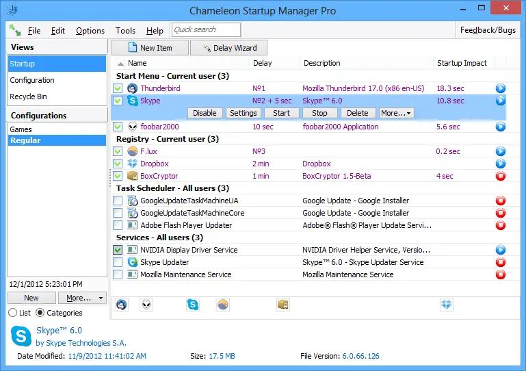Click the foobar2000 alien icon in bottom strip
526x371 pixels.
(x=146, y=305)
